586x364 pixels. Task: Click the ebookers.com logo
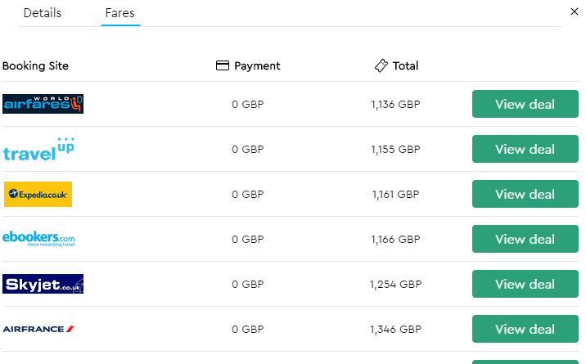pyautogui.click(x=38, y=239)
